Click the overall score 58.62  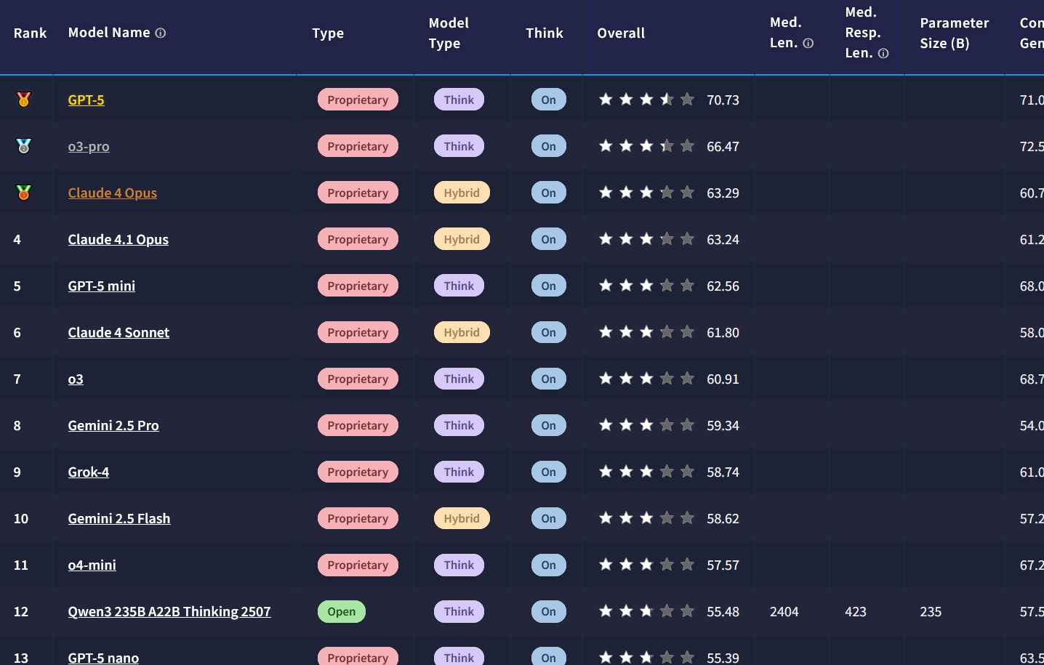tap(723, 519)
